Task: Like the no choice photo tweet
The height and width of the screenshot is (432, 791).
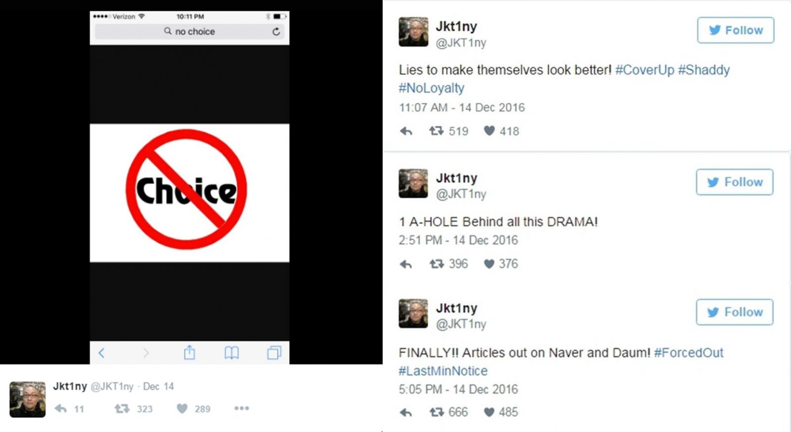Action: (x=182, y=409)
